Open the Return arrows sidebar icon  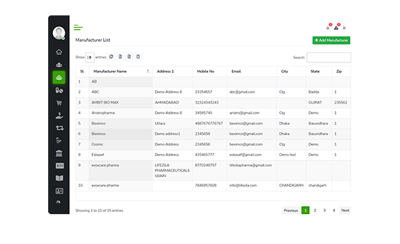tap(60, 128)
